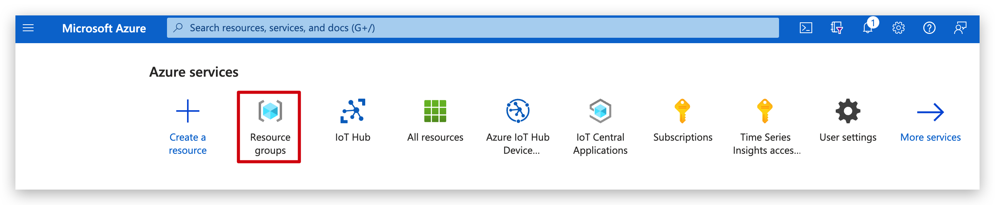Screen dimensions: 995x205
Task: Open the hamburger portal menu
Action: pos(28,28)
